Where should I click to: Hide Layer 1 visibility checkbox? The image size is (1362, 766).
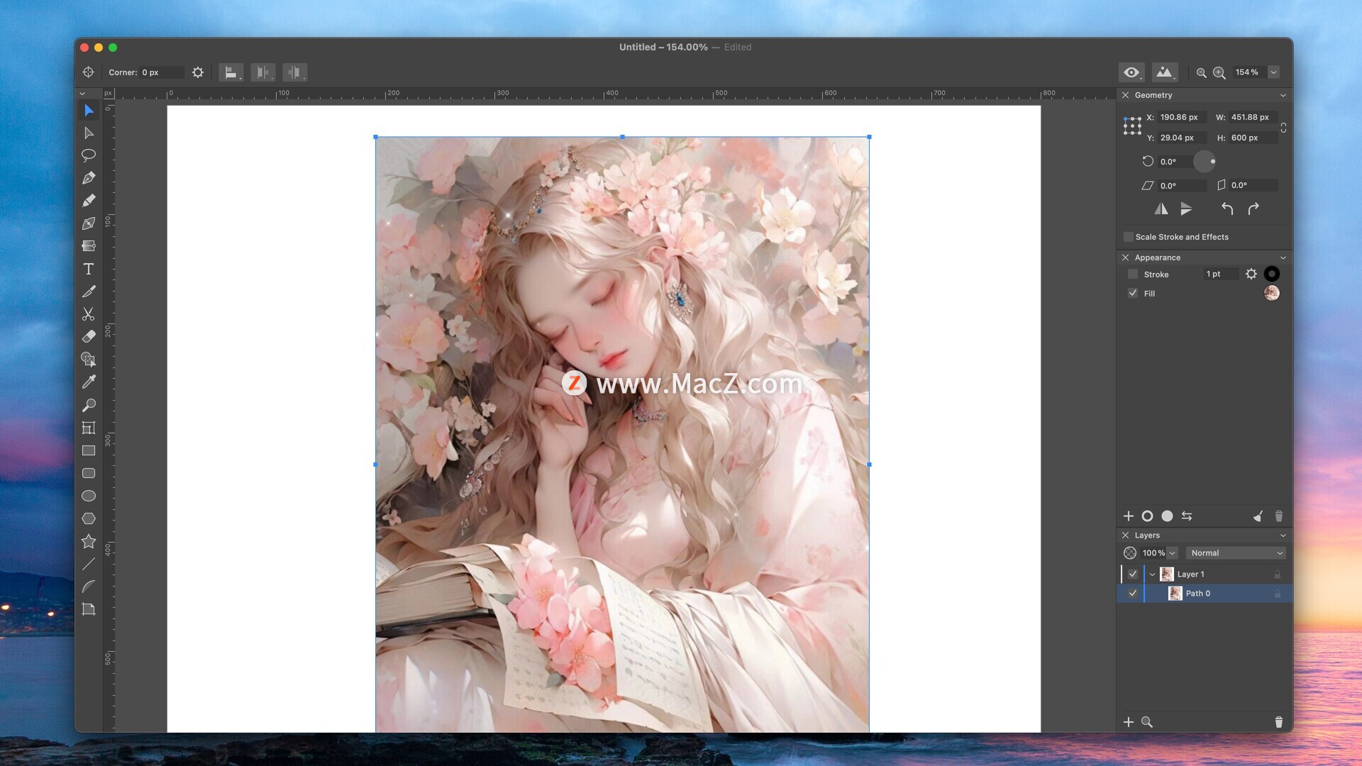point(1133,574)
